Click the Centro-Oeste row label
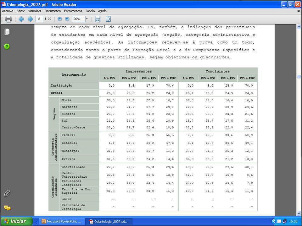302x226 pixels. 73,127
